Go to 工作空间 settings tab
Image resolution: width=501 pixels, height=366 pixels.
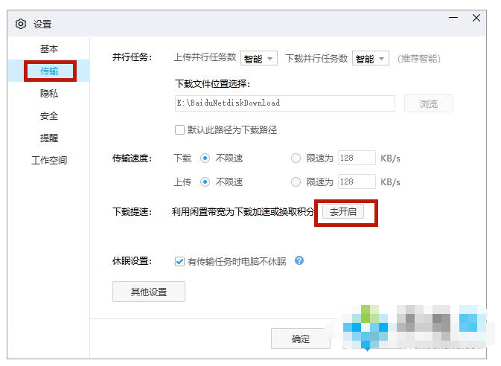coord(49,160)
